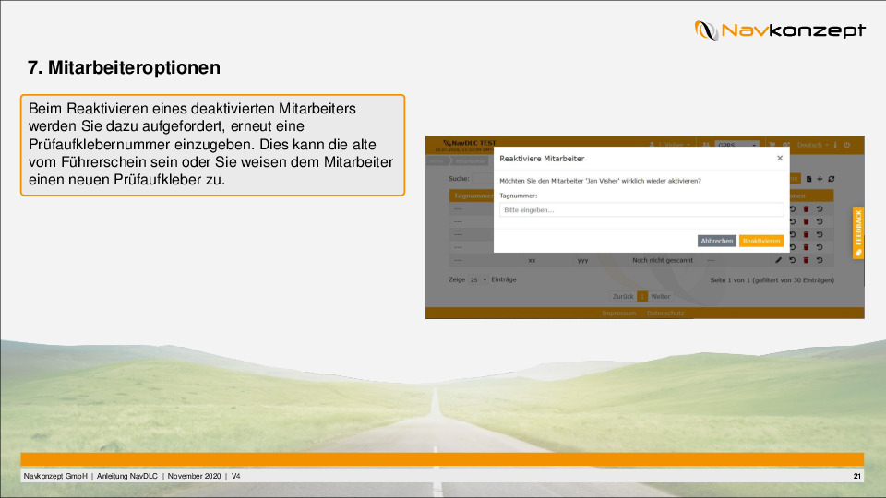Viewport: 886px width, 498px height.
Task: Click the refresh icon above the table
Action: (832, 179)
